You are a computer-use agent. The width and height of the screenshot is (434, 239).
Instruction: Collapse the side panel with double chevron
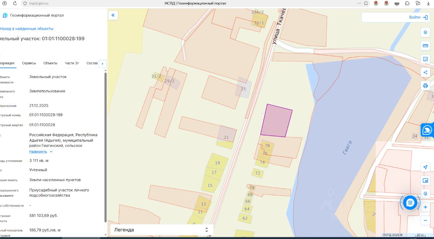click(x=113, y=15)
